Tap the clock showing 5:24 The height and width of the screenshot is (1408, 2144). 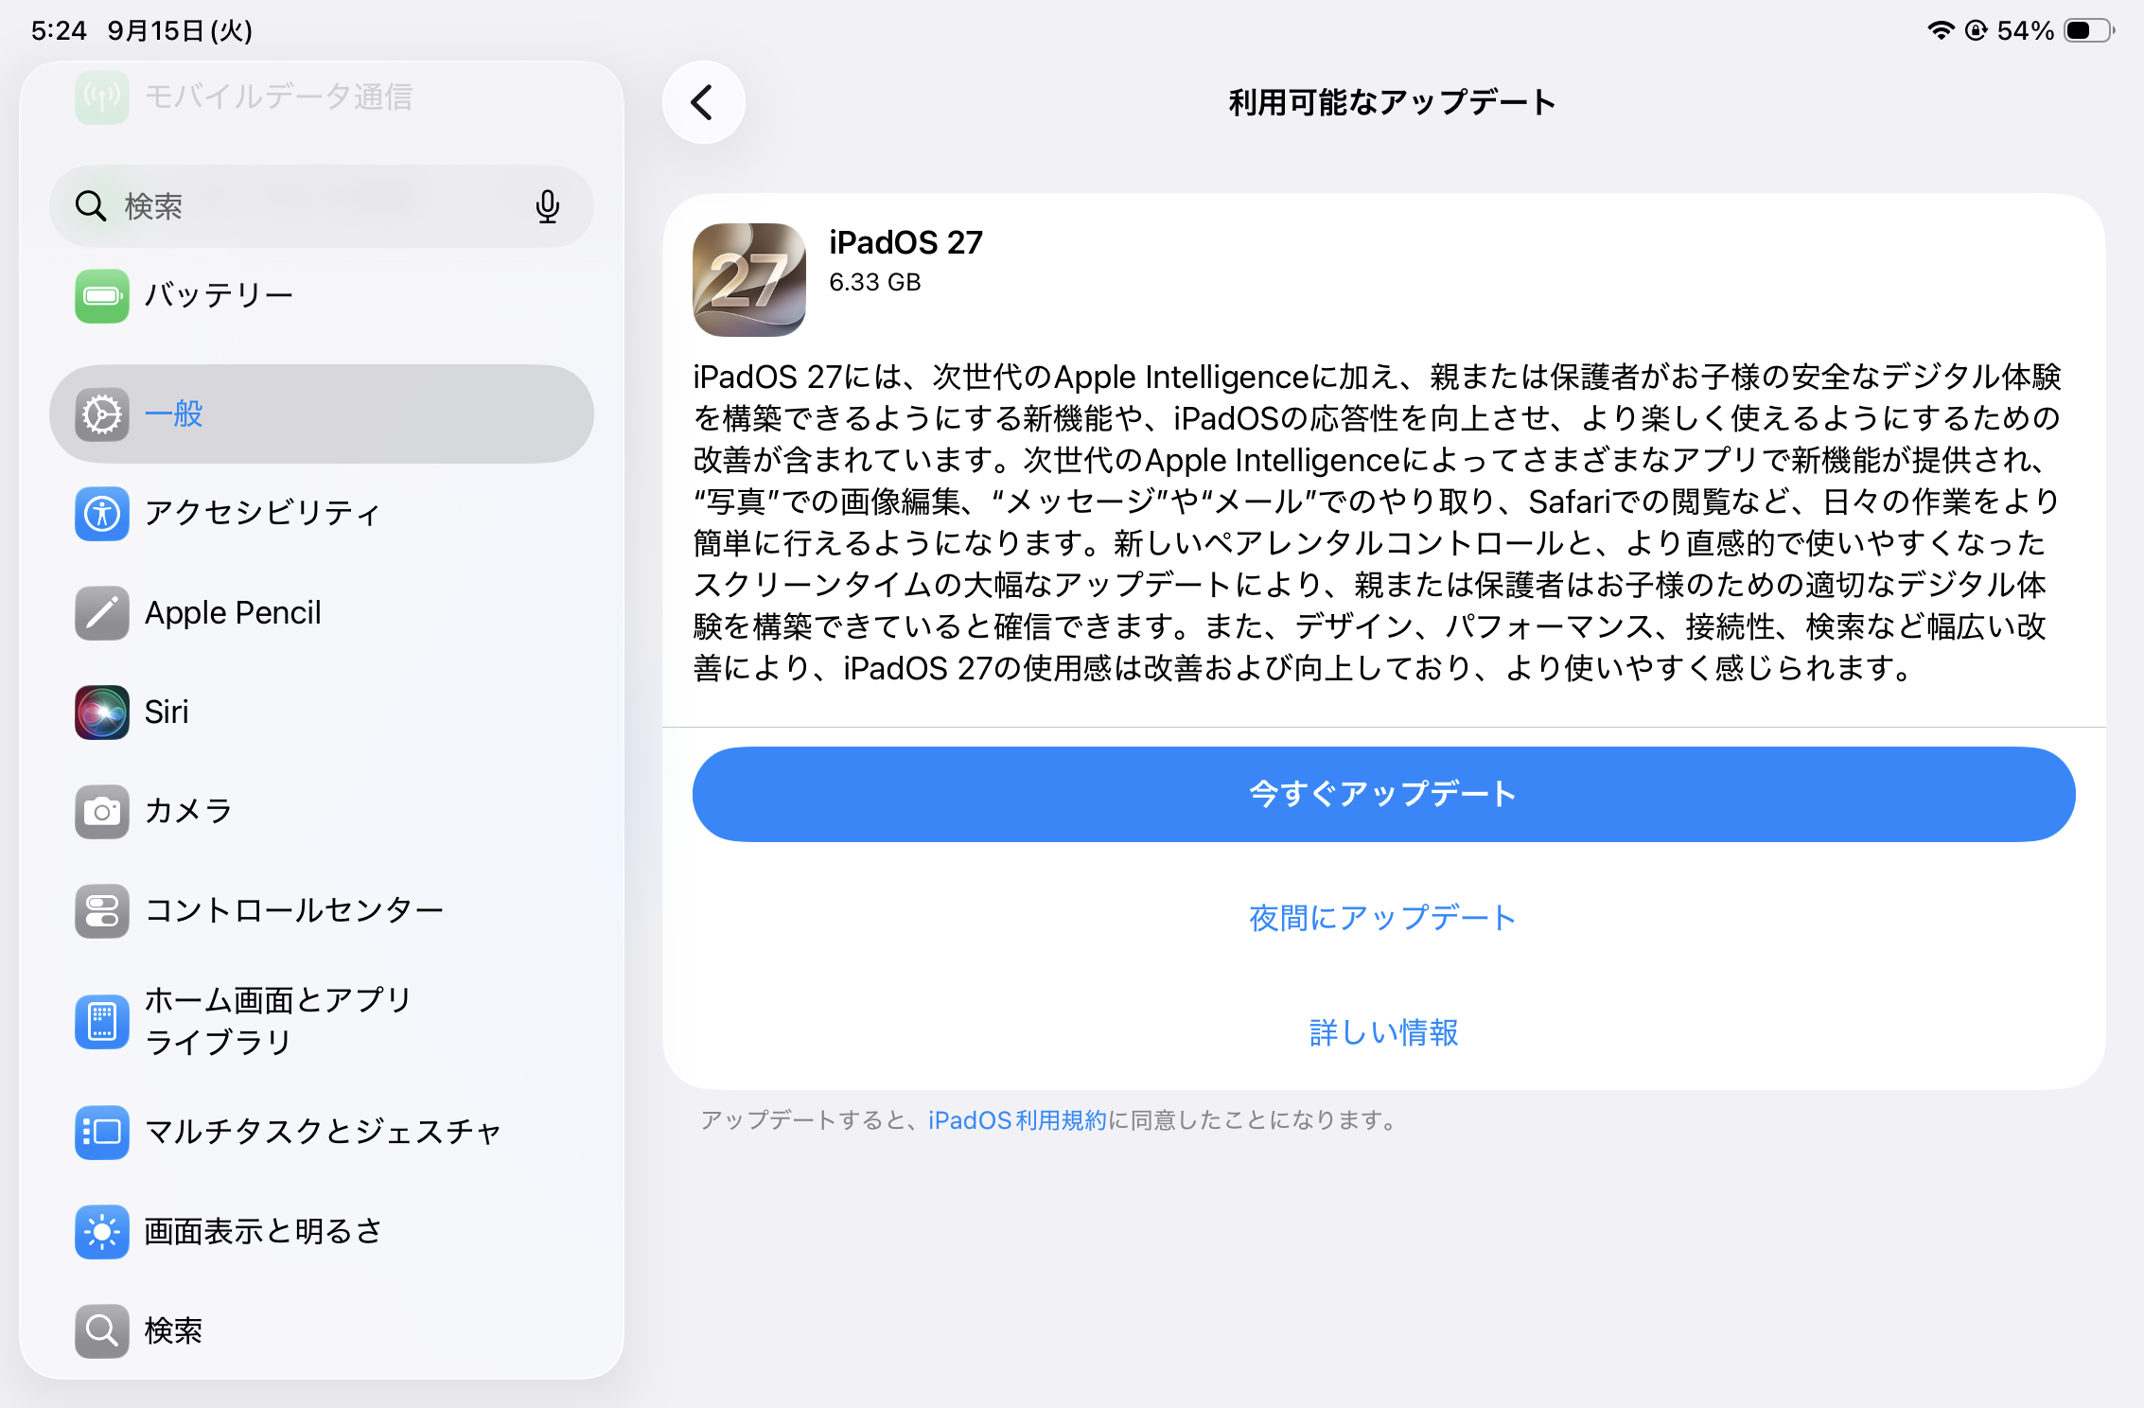pyautogui.click(x=59, y=30)
